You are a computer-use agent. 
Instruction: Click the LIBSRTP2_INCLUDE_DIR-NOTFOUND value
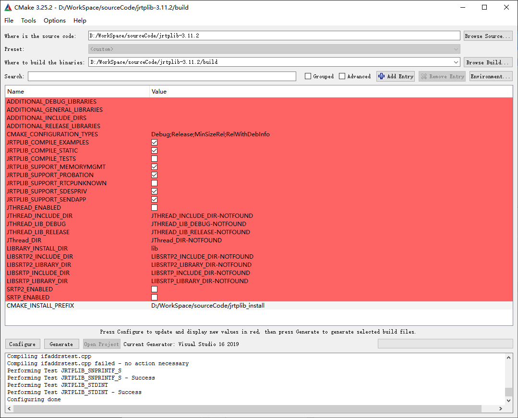click(x=203, y=257)
